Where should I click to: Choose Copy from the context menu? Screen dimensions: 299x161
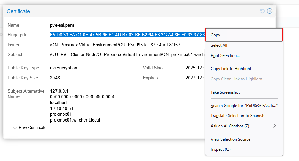[x=215, y=35]
